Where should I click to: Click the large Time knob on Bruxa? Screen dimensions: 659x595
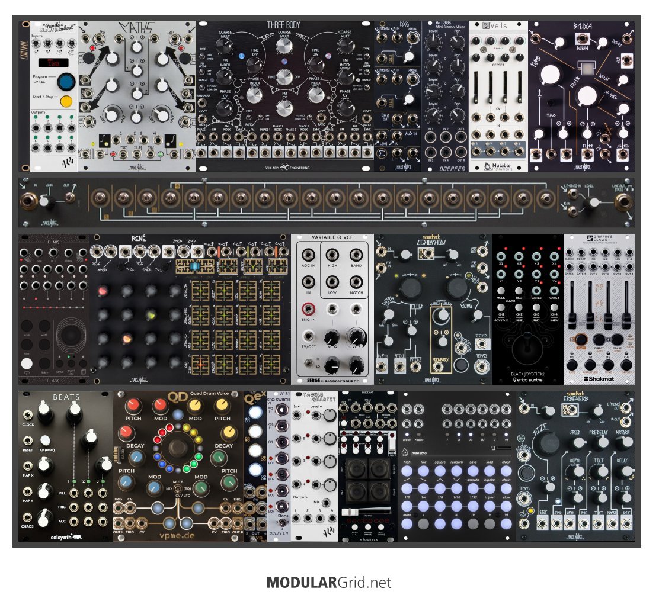click(x=550, y=75)
